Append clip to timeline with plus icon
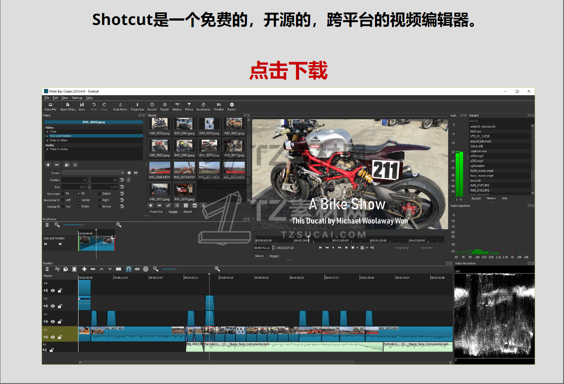This screenshot has height=384, width=564. pyautogui.click(x=84, y=269)
